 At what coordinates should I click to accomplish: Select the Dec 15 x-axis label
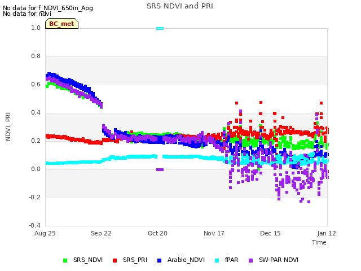(x=270, y=233)
